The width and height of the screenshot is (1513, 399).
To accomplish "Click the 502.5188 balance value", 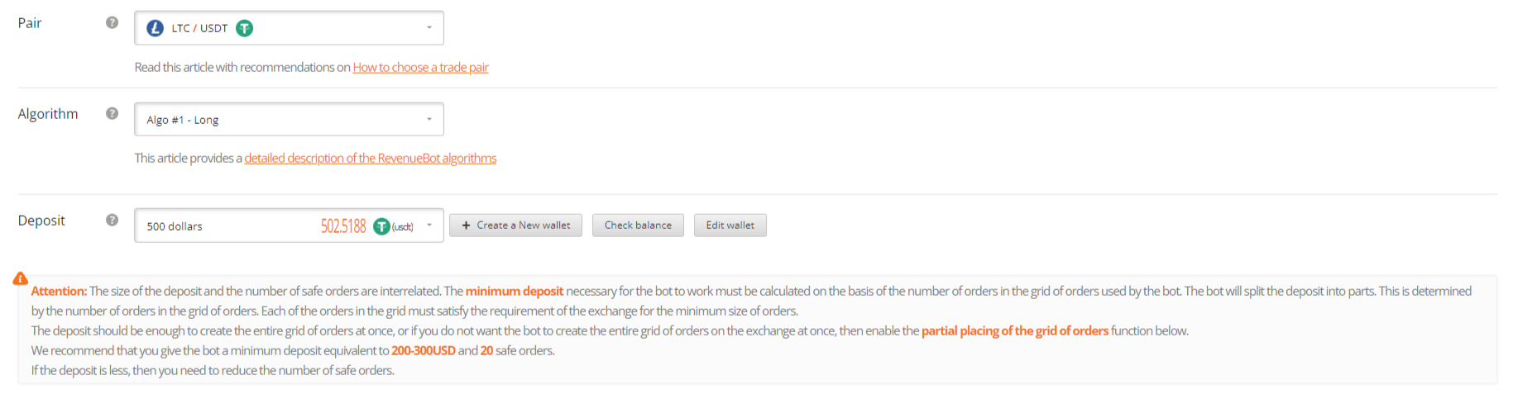I will (x=343, y=226).
